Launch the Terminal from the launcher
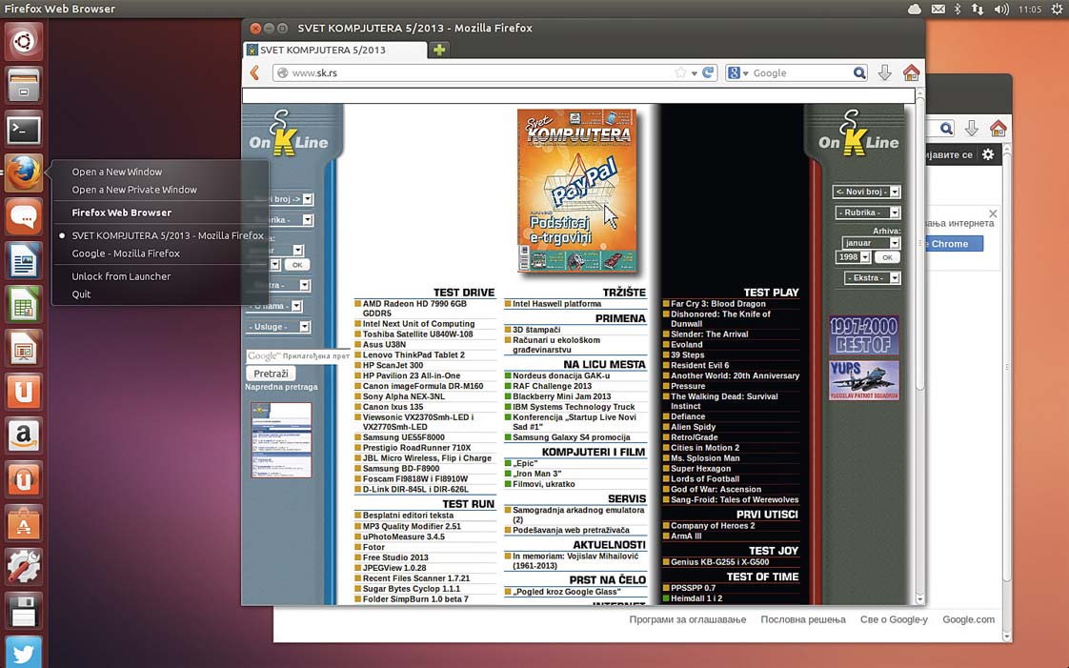The image size is (1069, 668). coord(24,129)
